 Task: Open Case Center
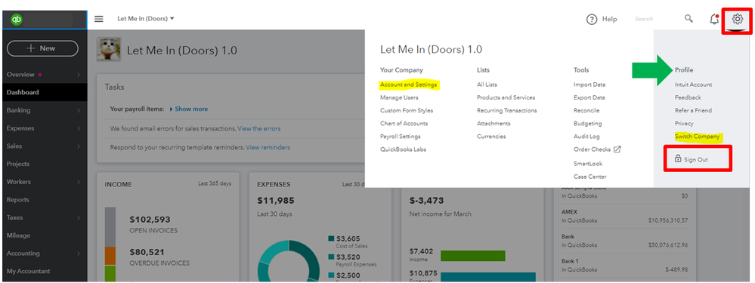(x=589, y=177)
